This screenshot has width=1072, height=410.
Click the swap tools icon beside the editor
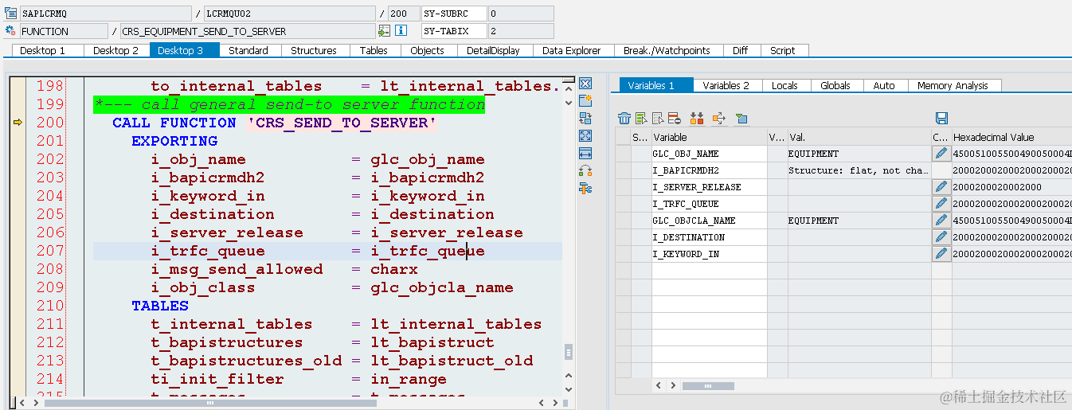[x=585, y=170]
